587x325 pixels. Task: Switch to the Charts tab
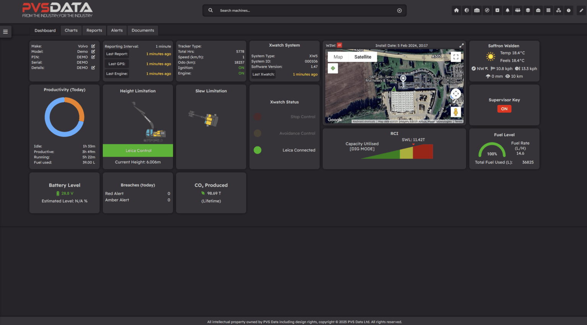(x=71, y=31)
